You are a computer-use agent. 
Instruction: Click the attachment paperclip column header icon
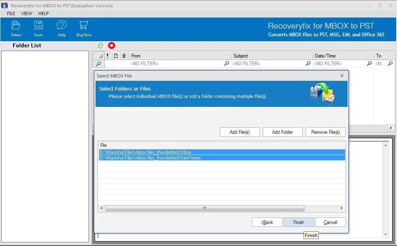coord(124,55)
